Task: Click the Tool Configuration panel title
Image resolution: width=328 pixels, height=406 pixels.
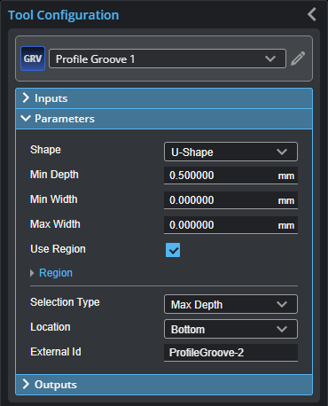Action: (x=64, y=15)
